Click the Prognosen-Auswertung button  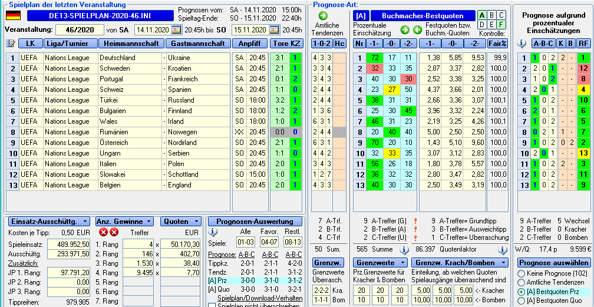(255, 222)
